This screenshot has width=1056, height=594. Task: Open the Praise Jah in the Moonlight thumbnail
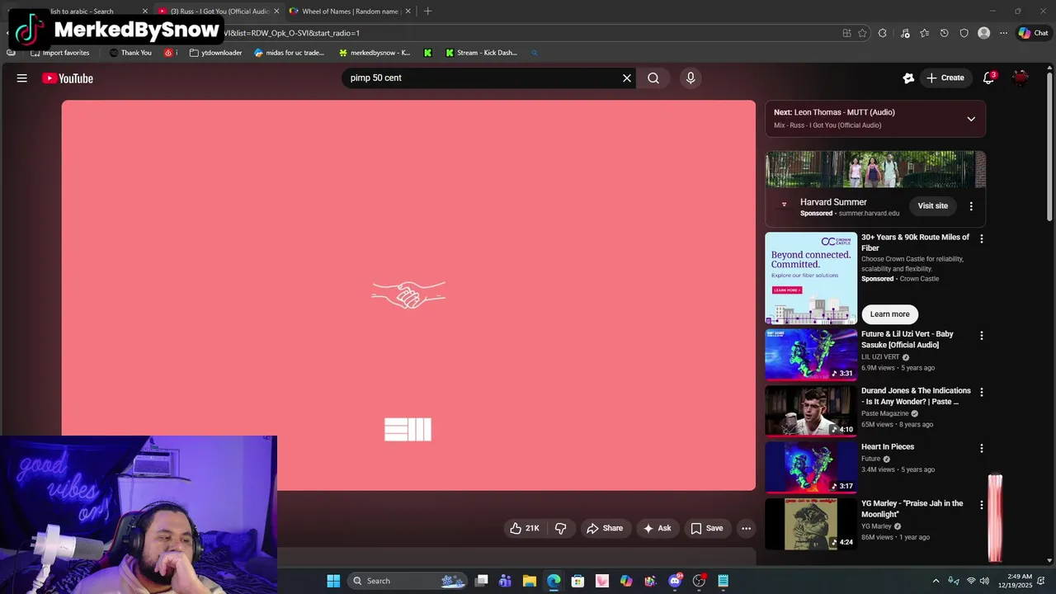click(811, 524)
